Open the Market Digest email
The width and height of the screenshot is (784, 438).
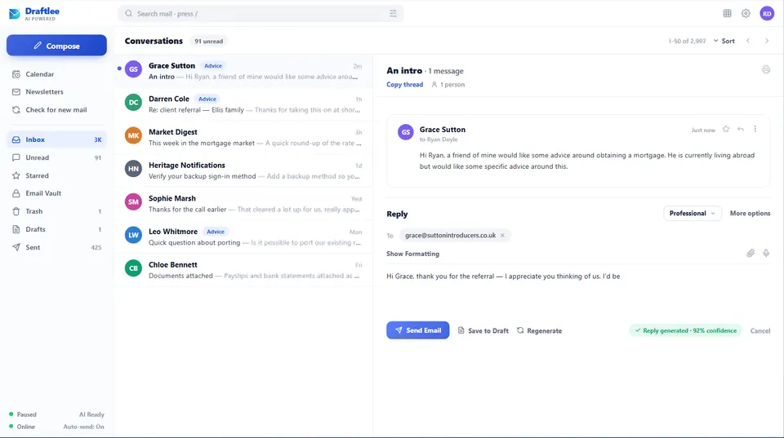243,137
